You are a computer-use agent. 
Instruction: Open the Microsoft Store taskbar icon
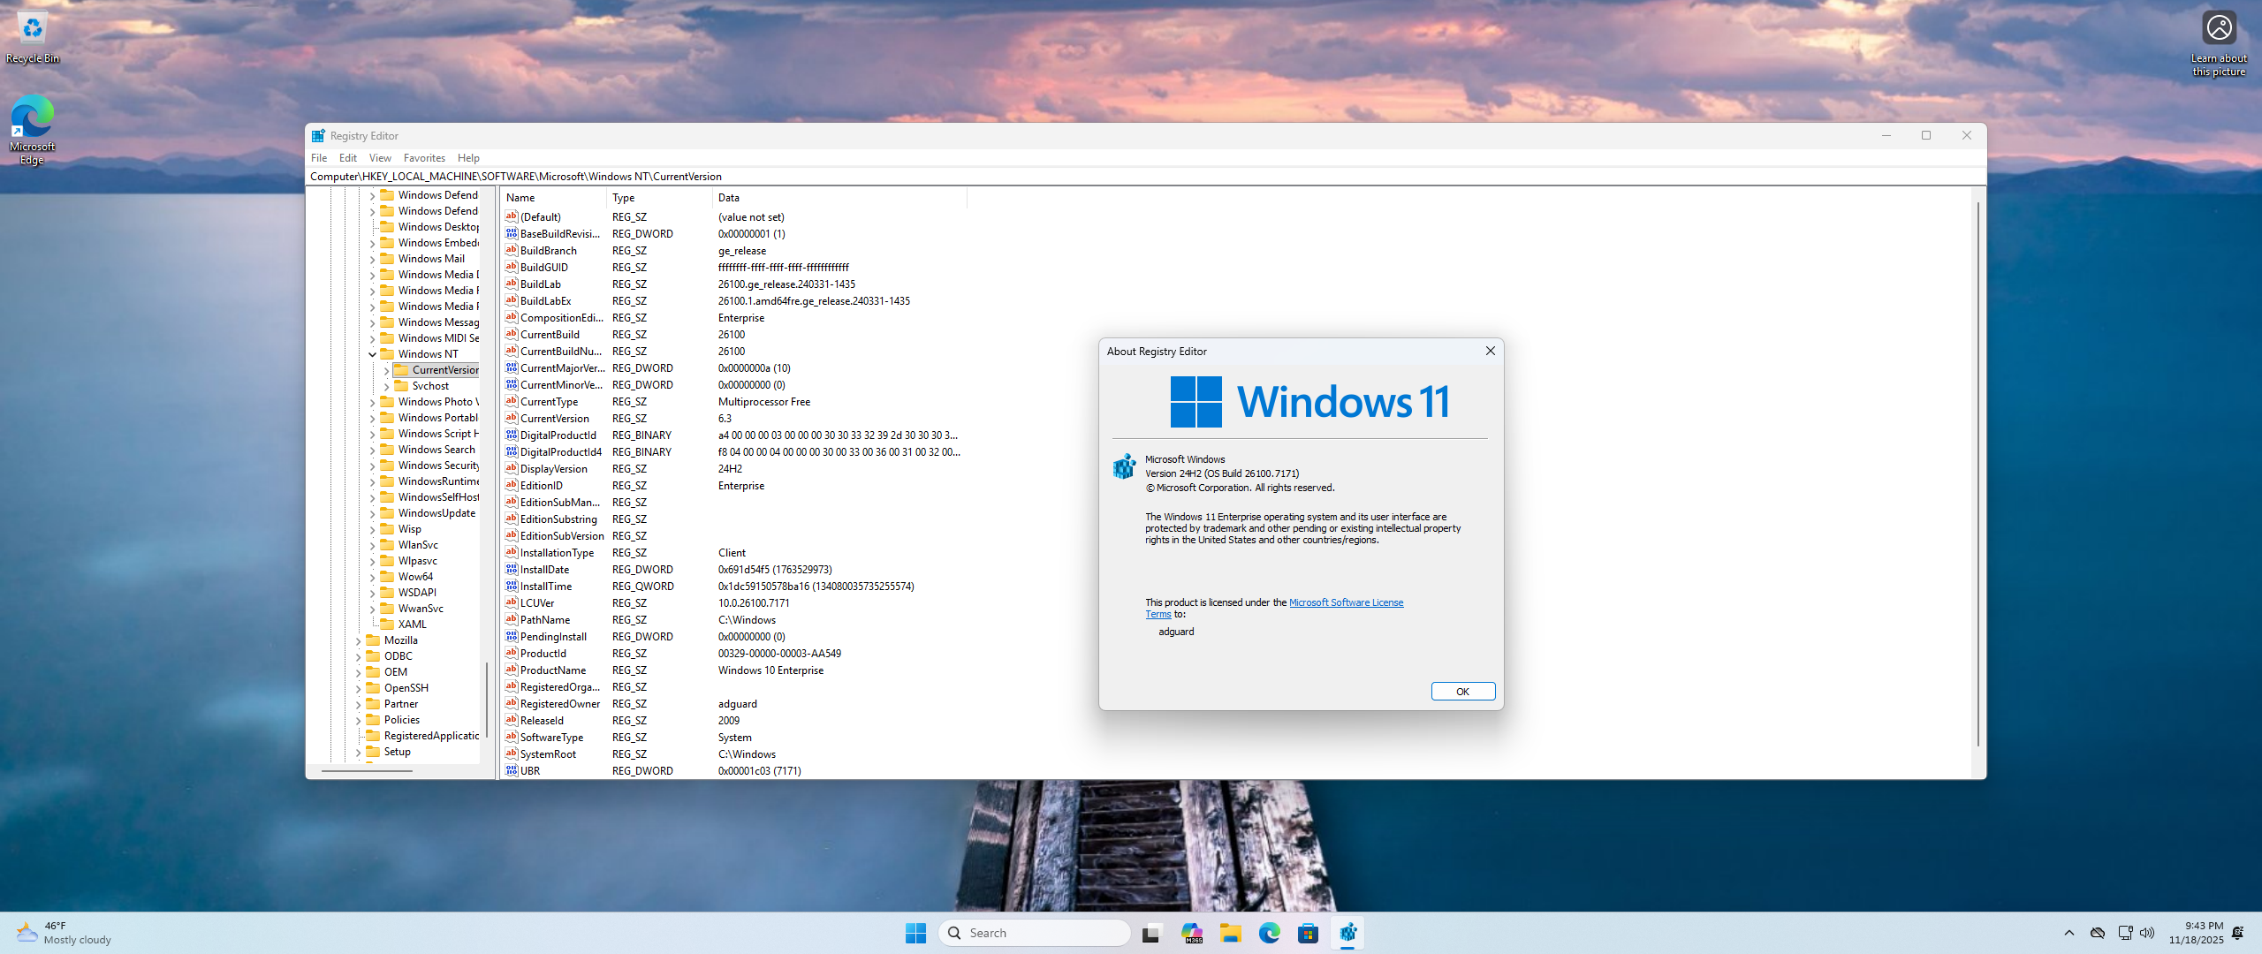pyautogui.click(x=1308, y=933)
